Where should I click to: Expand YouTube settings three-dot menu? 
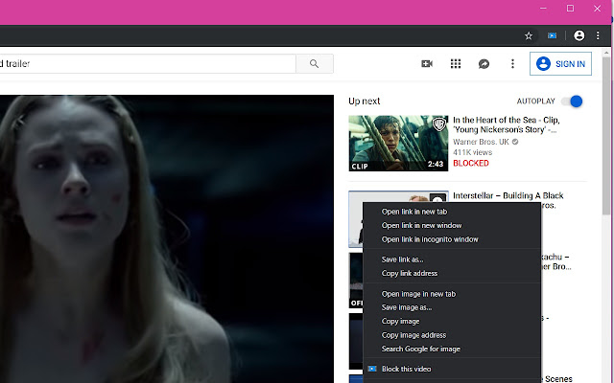click(x=512, y=64)
